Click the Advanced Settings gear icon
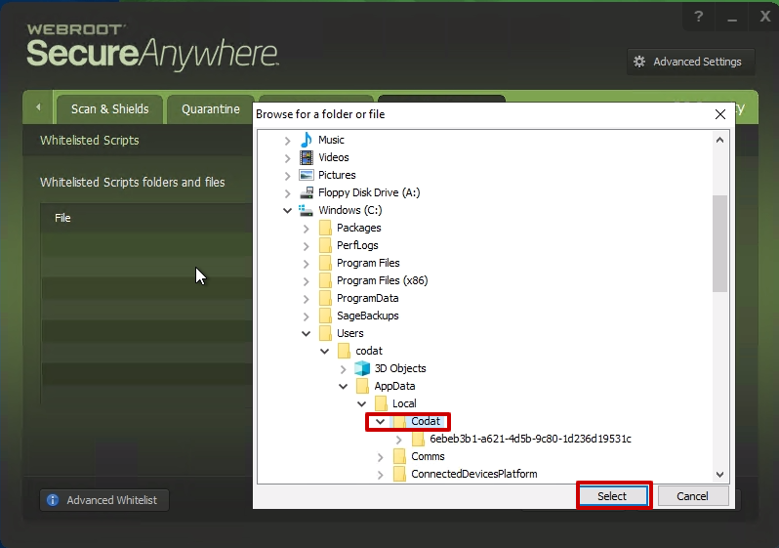Screen dimensions: 779x548 point(639,62)
